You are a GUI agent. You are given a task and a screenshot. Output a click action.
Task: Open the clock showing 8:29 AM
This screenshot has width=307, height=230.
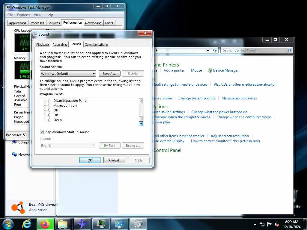pos(291,224)
